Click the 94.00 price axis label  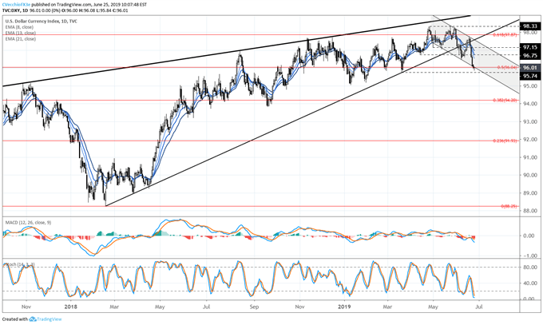point(530,104)
